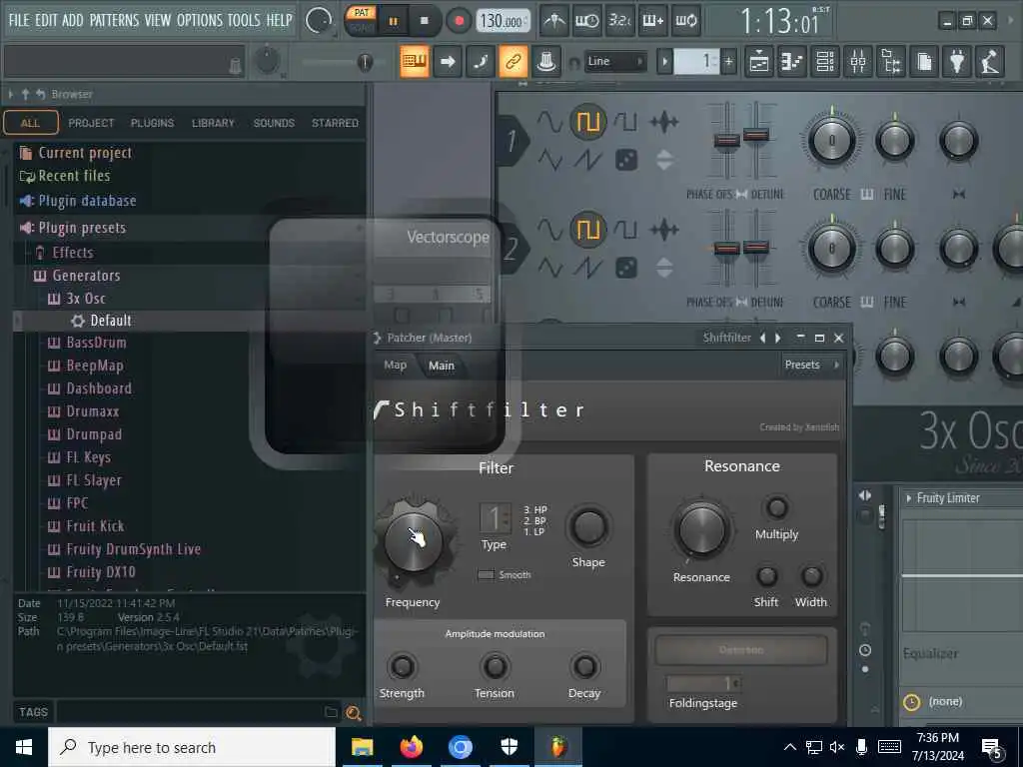Viewport: 1023px width, 767px height.
Task: Open Presets menu in Patcher
Action: tap(811, 365)
